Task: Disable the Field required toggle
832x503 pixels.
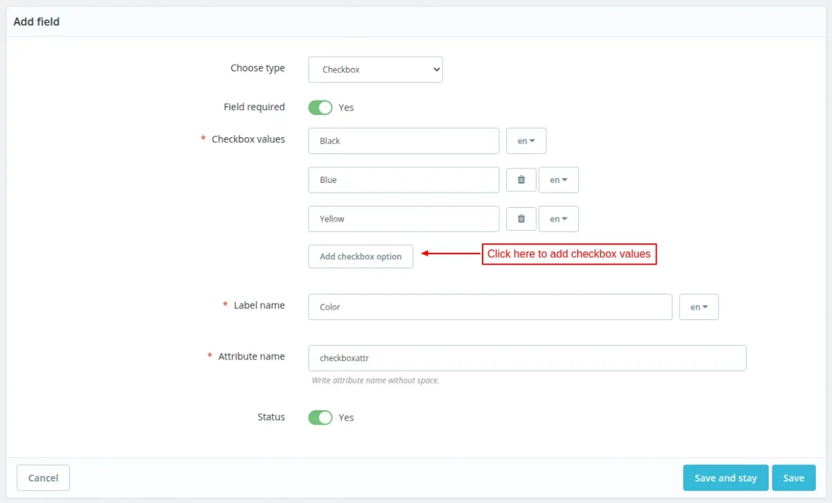Action: 320,107
